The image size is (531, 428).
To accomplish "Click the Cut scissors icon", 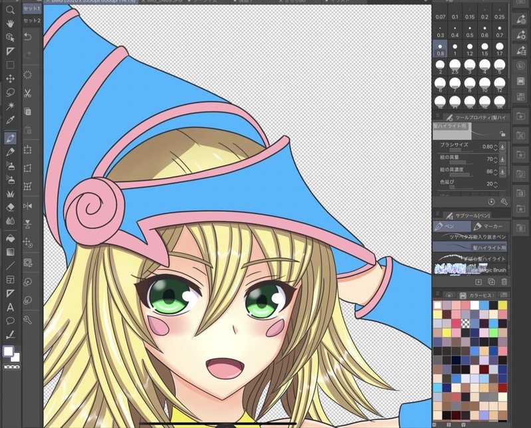I will click(28, 93).
